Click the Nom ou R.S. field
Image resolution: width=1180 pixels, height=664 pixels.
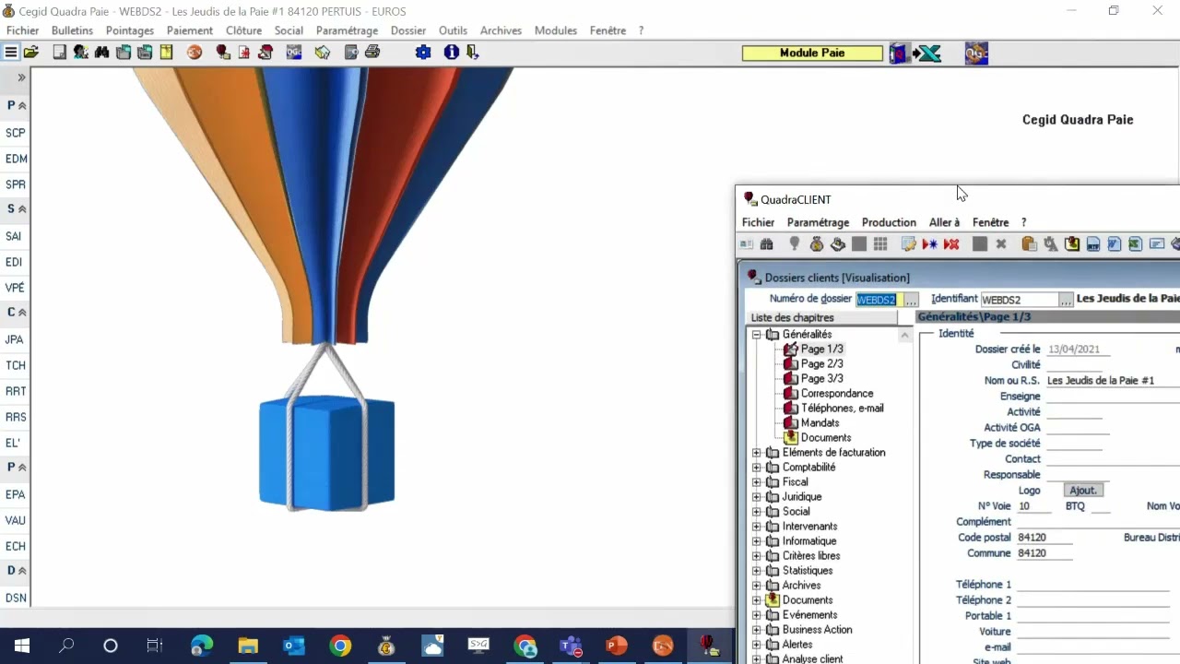point(1113,381)
